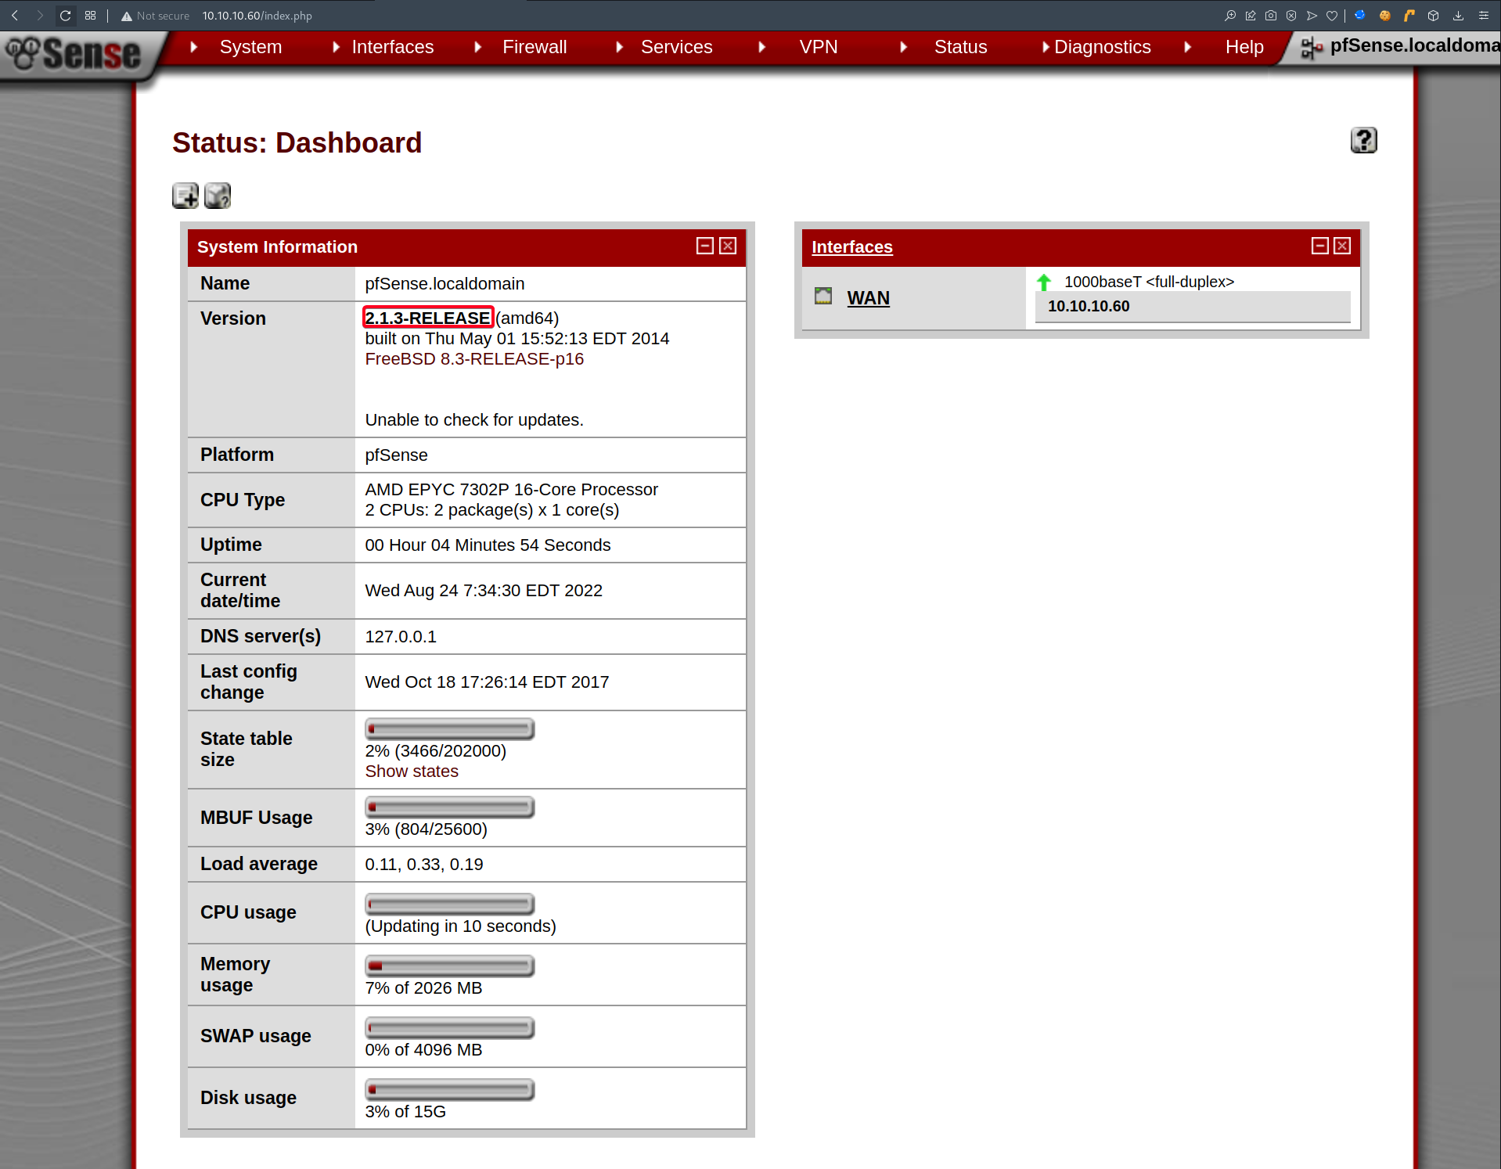The height and width of the screenshot is (1169, 1501).
Task: Close the Interfaces widget
Action: (x=1342, y=246)
